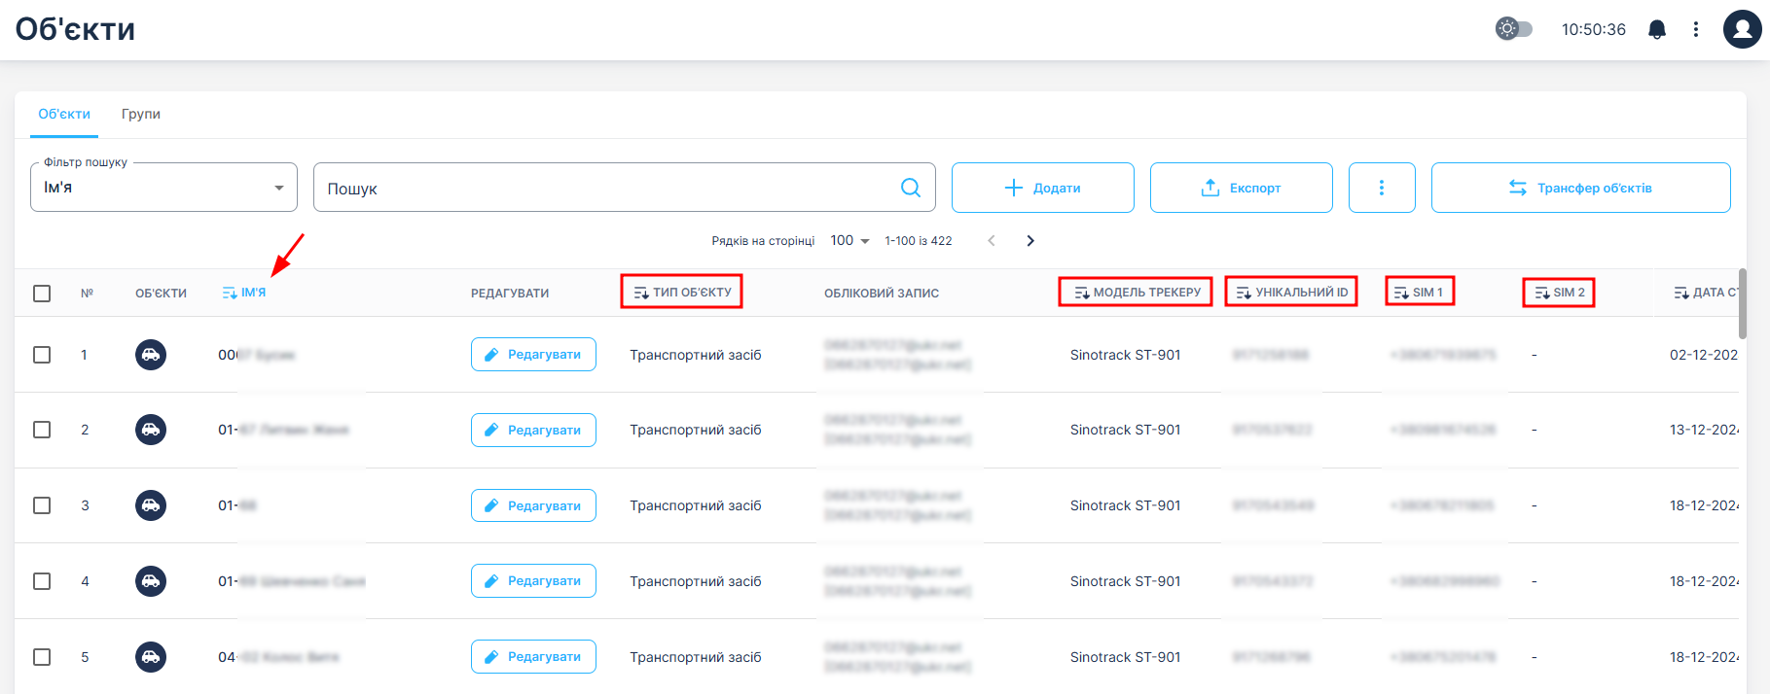
Task: Check the row 4 checkbox
Action: 42,581
